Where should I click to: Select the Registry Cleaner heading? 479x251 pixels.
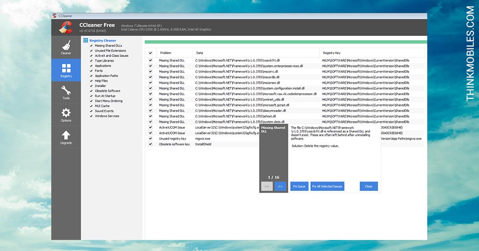point(103,41)
